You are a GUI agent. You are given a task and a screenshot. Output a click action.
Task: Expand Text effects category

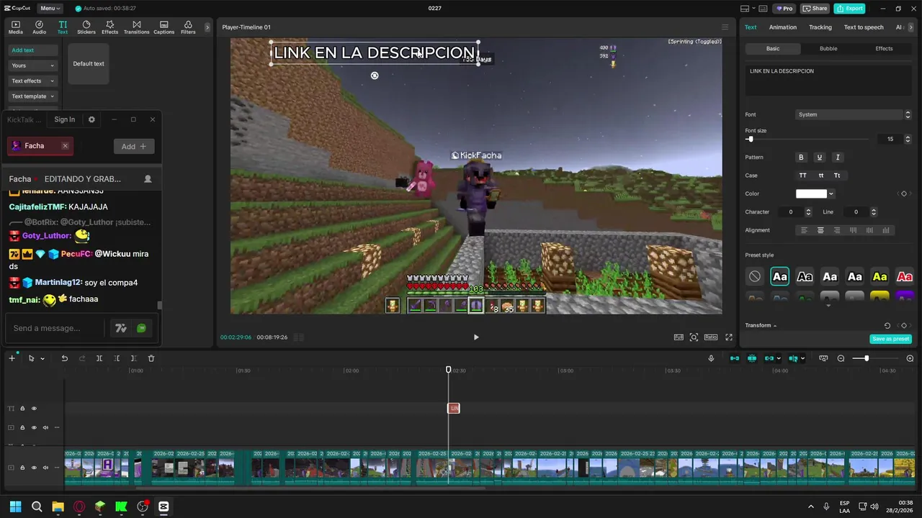pyautogui.click(x=32, y=81)
